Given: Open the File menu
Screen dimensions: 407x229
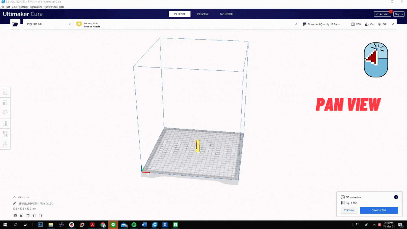Looking at the screenshot, I should [3, 7].
